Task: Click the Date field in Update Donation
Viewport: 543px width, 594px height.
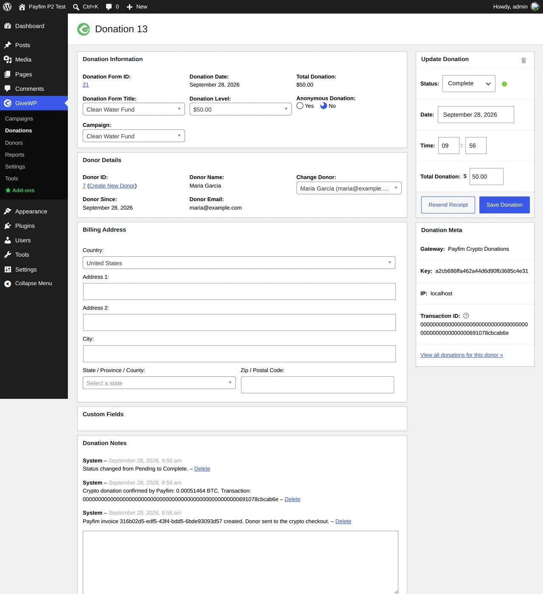Action: (476, 115)
